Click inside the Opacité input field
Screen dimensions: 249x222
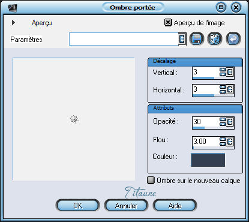click(206, 122)
